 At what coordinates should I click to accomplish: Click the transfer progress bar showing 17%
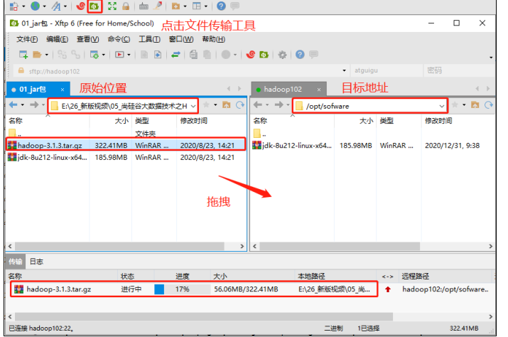183,289
